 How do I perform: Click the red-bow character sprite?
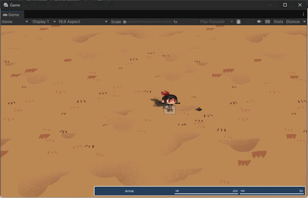coord(169,99)
